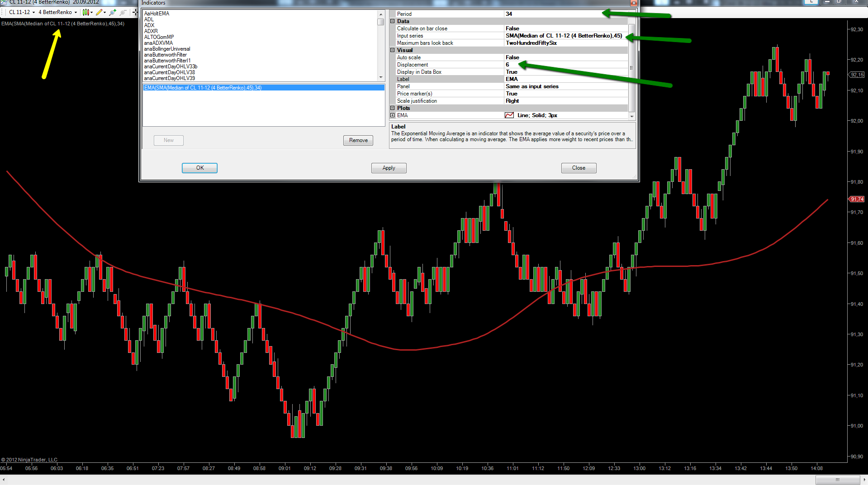Viewport: 868px width, 485px height.
Task: Click the chart horizontal scrollbar thumb
Action: (x=837, y=480)
